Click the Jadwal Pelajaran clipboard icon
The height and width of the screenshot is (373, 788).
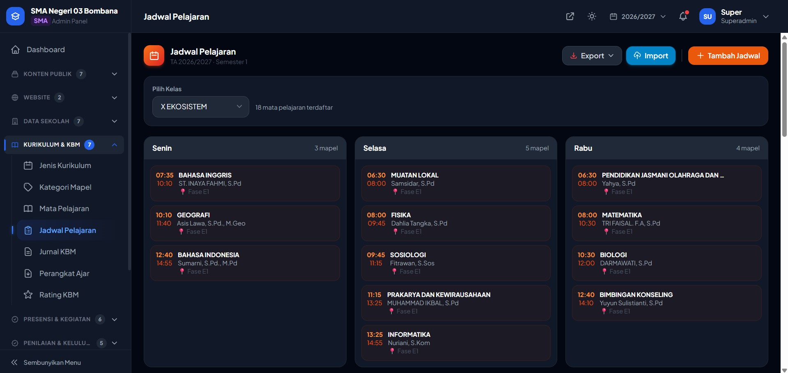coord(28,230)
